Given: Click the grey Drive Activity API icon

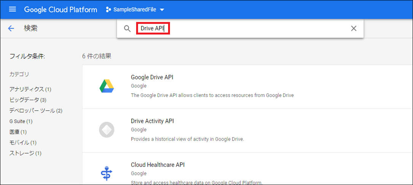Looking at the screenshot, I should click(x=107, y=130).
